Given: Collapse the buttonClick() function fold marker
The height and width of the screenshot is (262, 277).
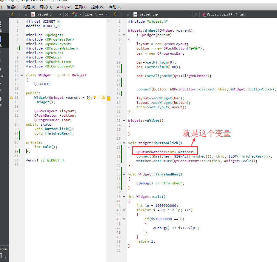Looking at the screenshot, I should pyautogui.click(x=124, y=143).
